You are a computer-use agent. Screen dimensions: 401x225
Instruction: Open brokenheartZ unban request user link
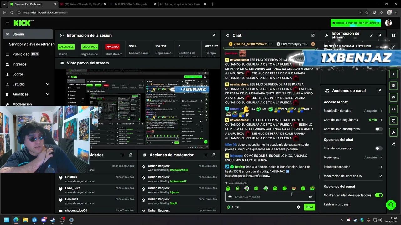click(x=178, y=181)
